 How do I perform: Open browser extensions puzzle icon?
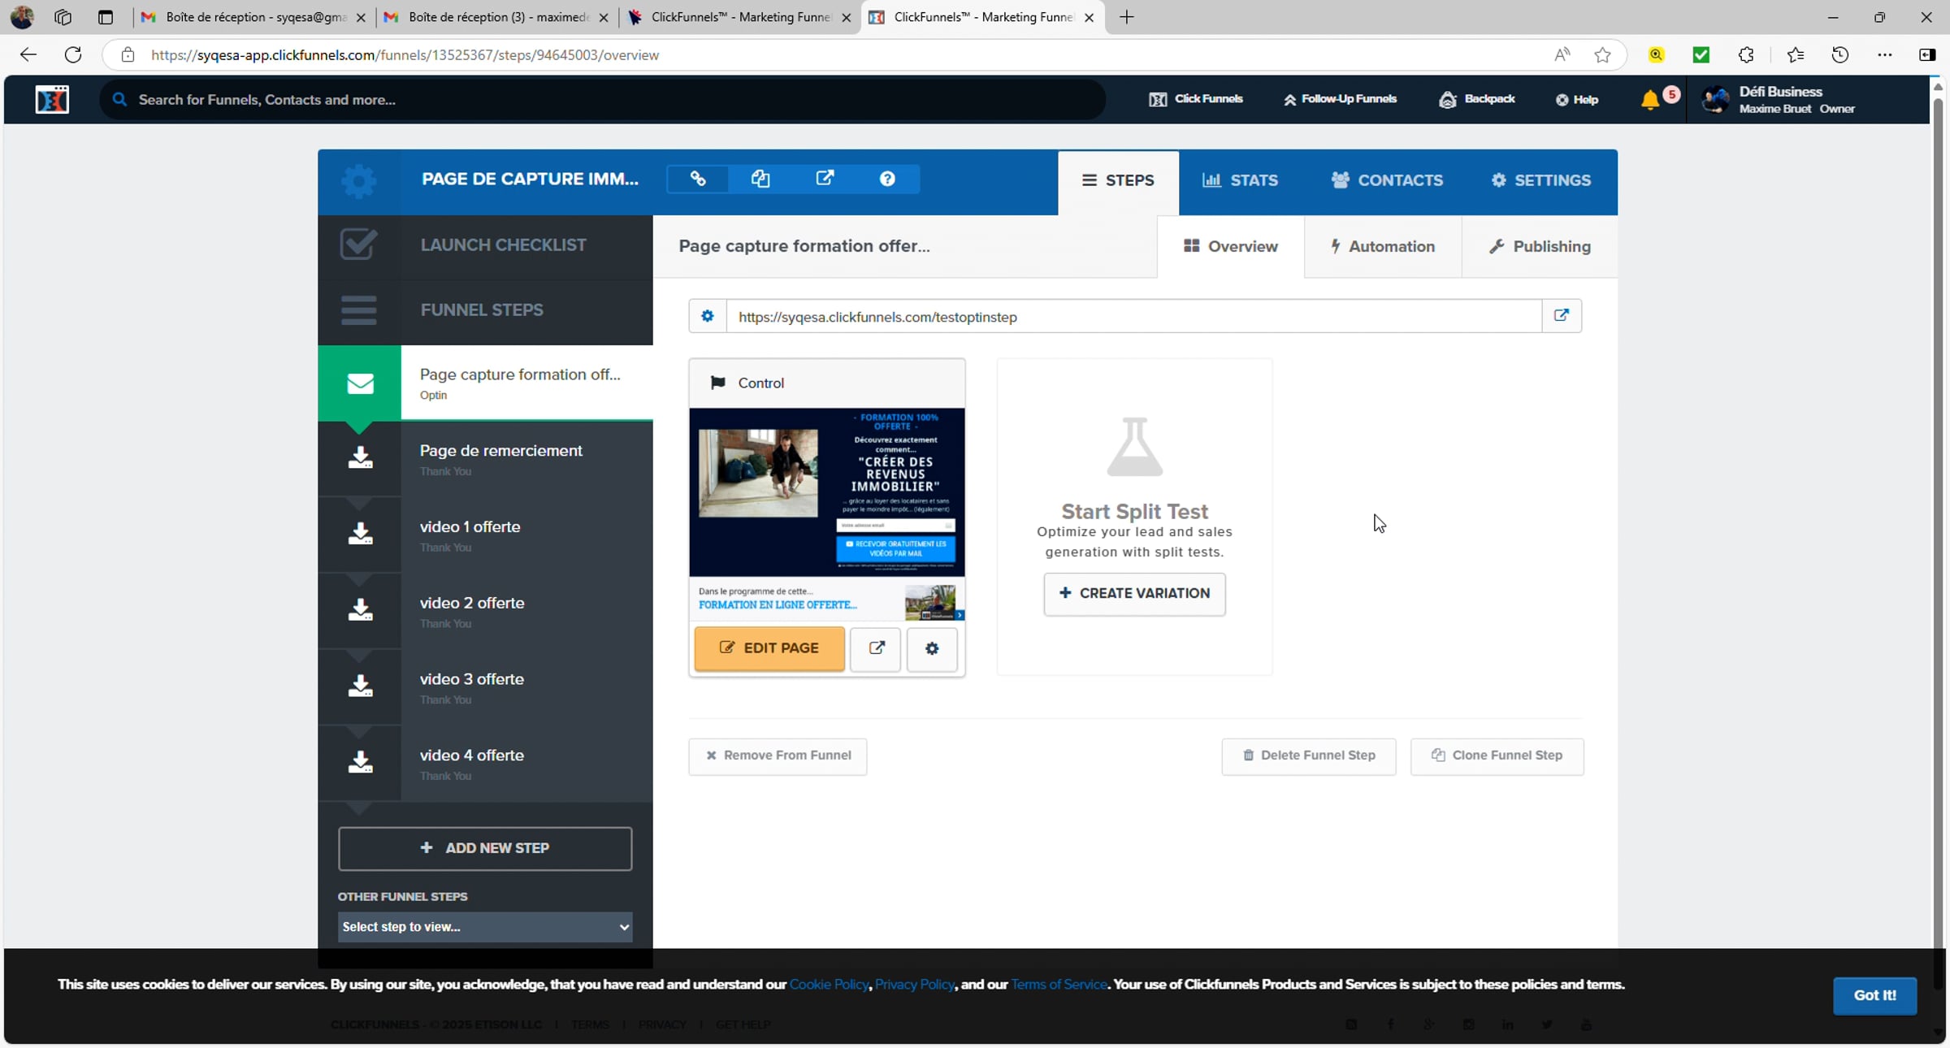pyautogui.click(x=1746, y=54)
